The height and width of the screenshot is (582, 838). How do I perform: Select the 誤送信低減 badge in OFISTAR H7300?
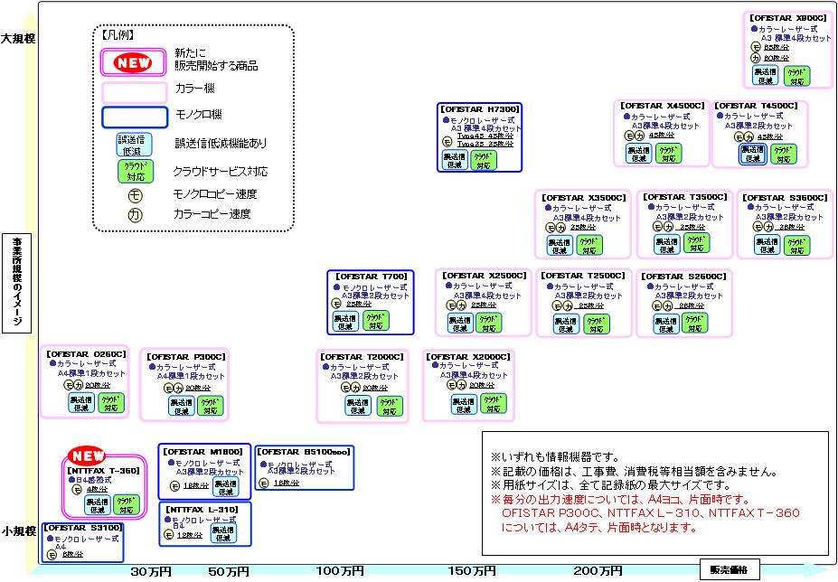tap(455, 160)
